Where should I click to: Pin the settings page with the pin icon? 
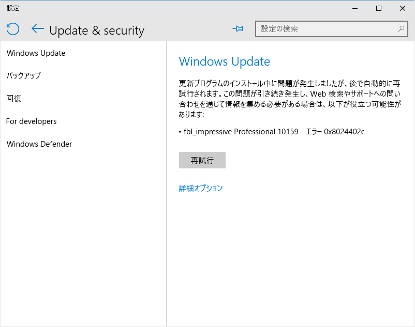[x=238, y=28]
